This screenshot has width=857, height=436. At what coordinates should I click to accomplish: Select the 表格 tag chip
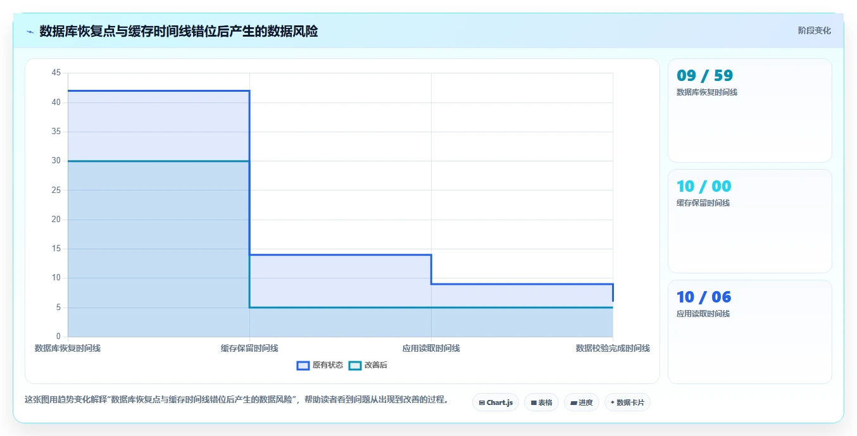tap(541, 402)
